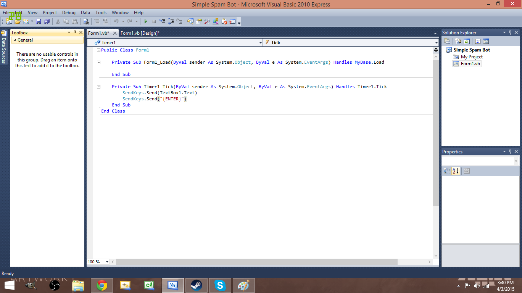Viewport: 522px width, 293px height.
Task: Click View Designer icon in Solution Explorer
Action: pyautogui.click(x=486, y=41)
